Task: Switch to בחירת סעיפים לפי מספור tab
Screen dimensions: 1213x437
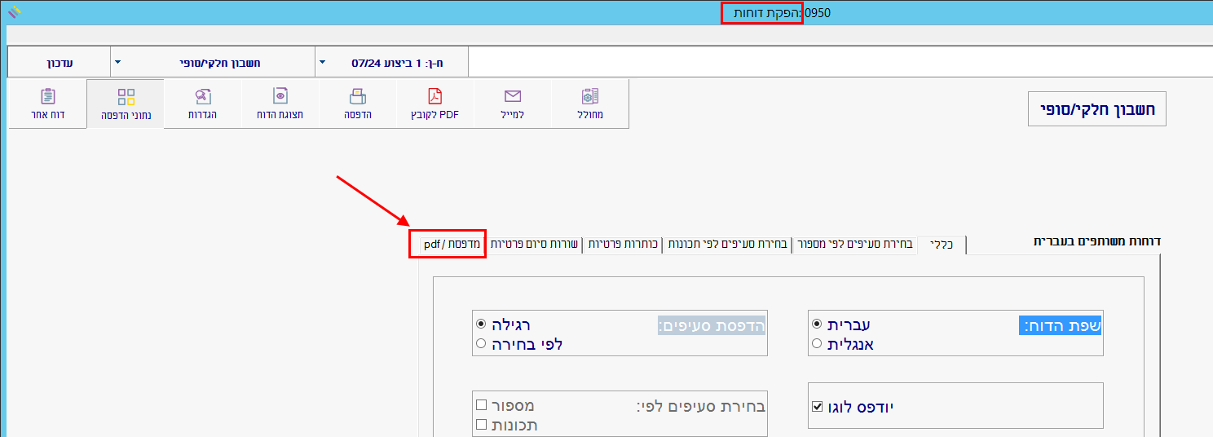Action: (854, 245)
